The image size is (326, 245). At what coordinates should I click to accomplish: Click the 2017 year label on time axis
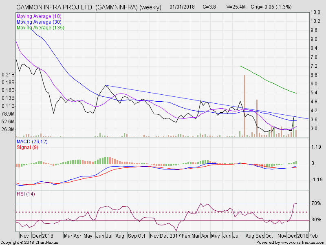pyautogui.click(x=176, y=236)
